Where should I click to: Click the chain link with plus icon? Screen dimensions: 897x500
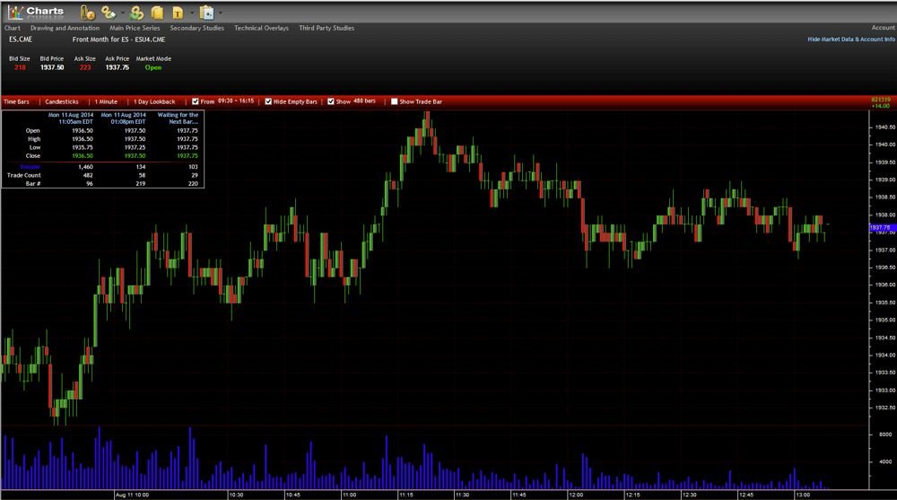tap(108, 13)
